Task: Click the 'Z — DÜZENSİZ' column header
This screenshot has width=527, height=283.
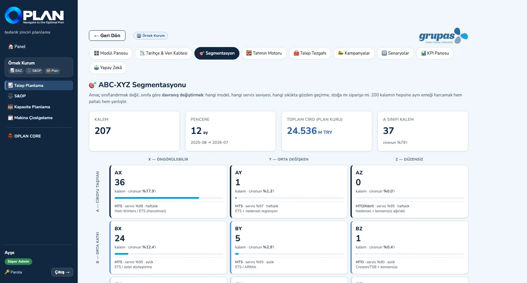Action: point(409,159)
